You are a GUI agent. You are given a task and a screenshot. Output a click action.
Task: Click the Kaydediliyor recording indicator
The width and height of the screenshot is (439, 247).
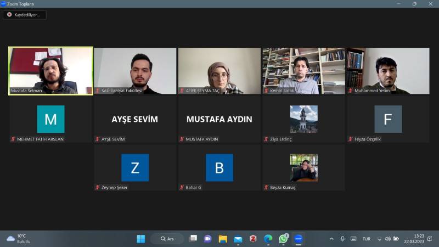[x=24, y=15]
